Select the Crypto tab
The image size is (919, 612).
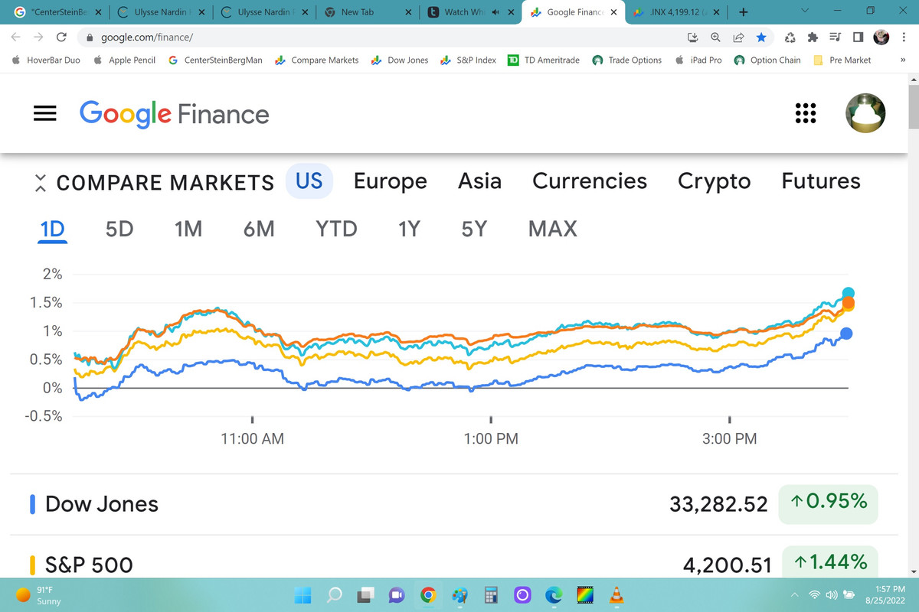[x=714, y=181]
